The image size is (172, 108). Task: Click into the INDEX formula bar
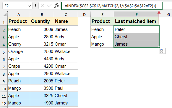112,6
